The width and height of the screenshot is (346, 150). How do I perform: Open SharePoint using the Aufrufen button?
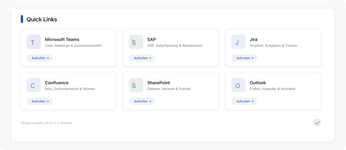(142, 101)
